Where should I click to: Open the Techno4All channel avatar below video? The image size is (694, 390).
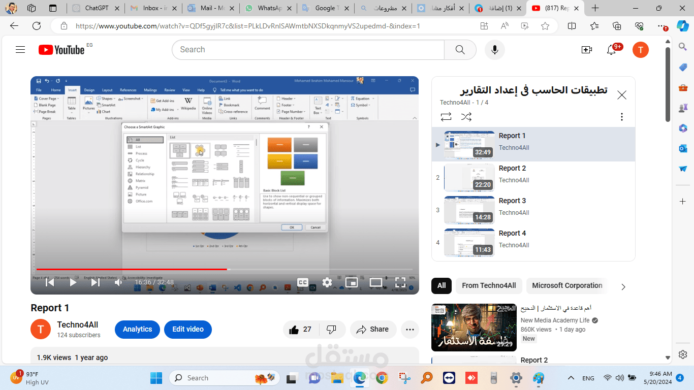[x=41, y=329]
